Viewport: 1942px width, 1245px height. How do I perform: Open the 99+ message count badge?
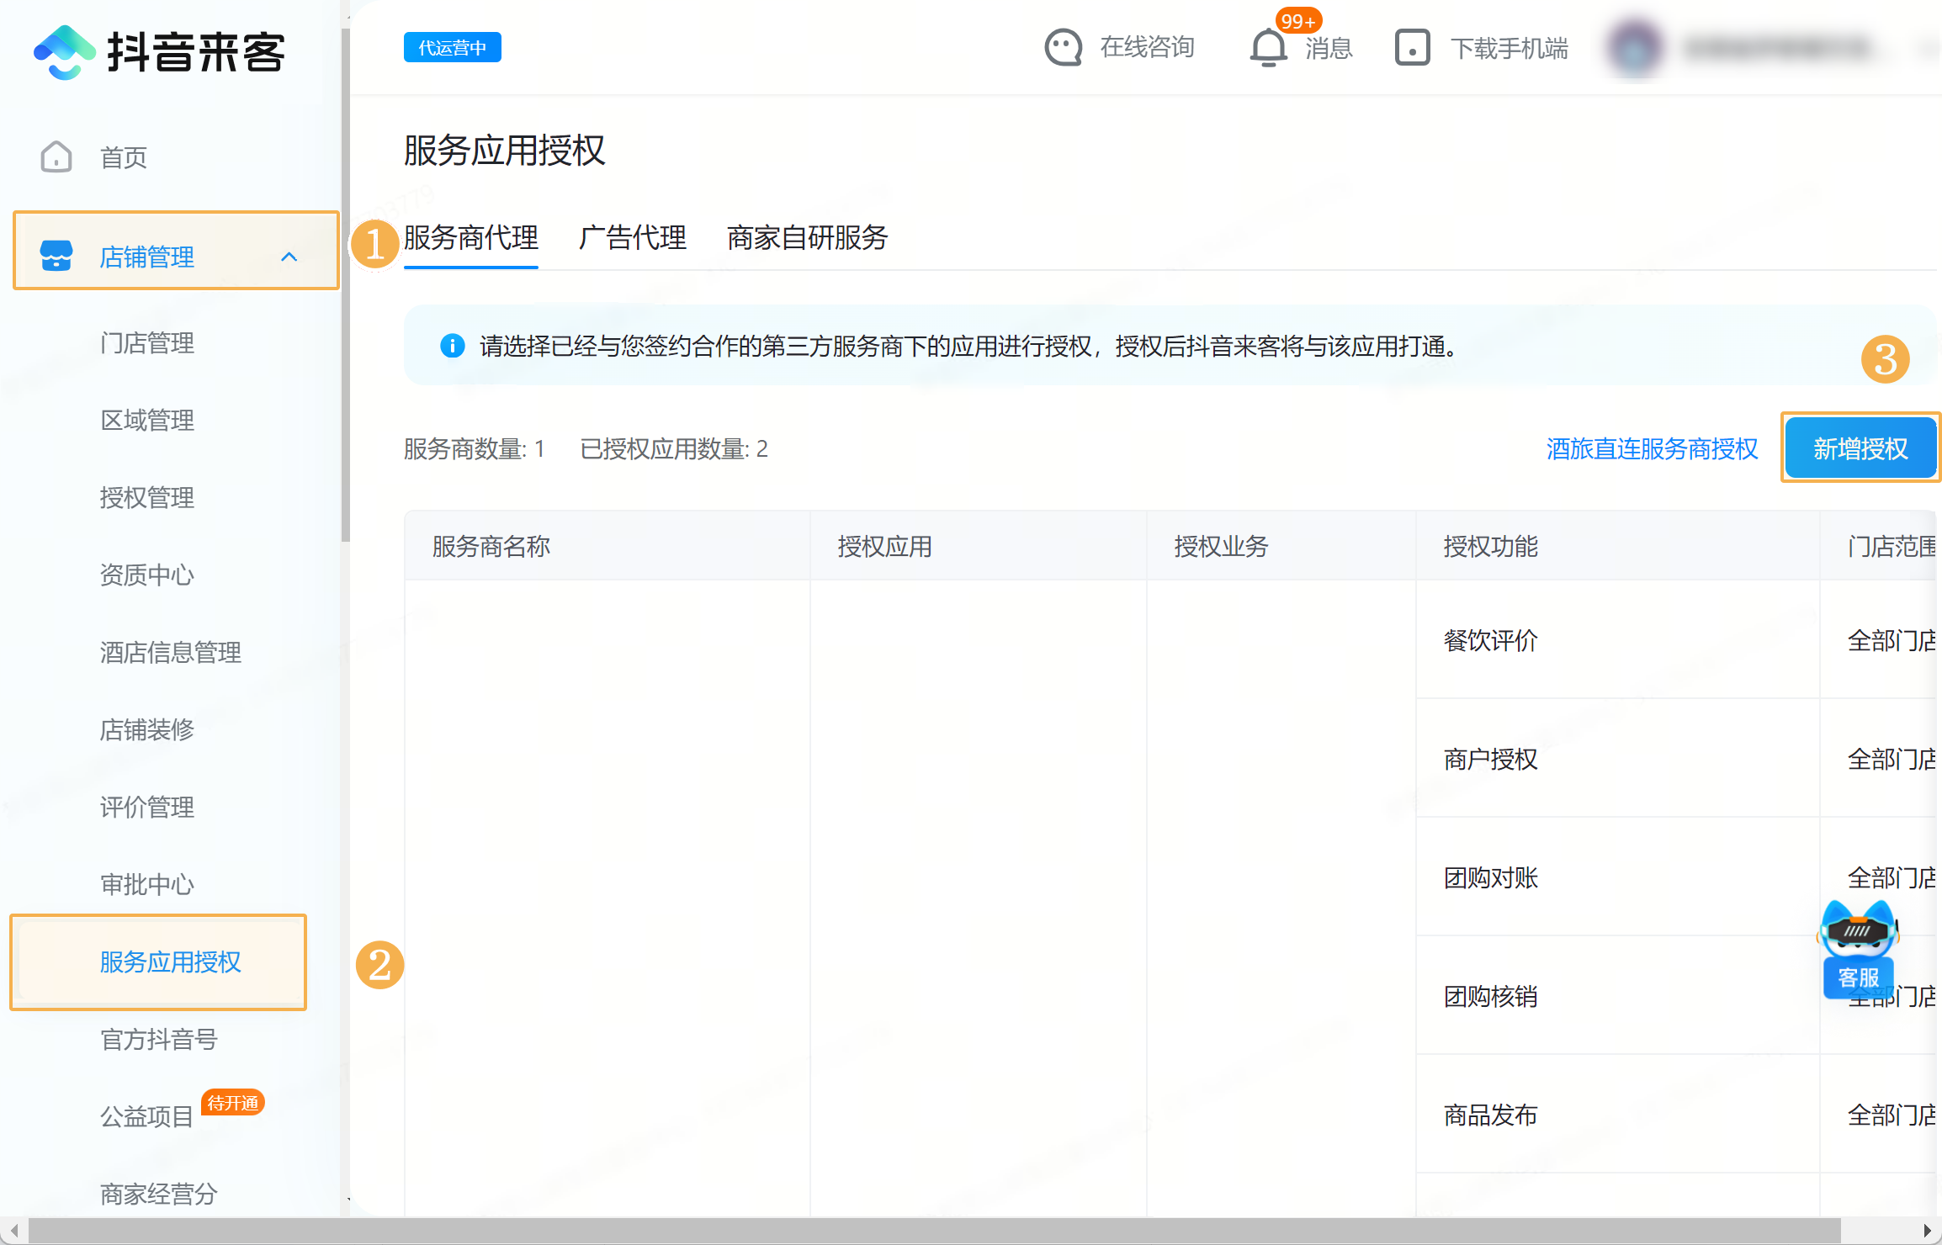click(x=1297, y=21)
